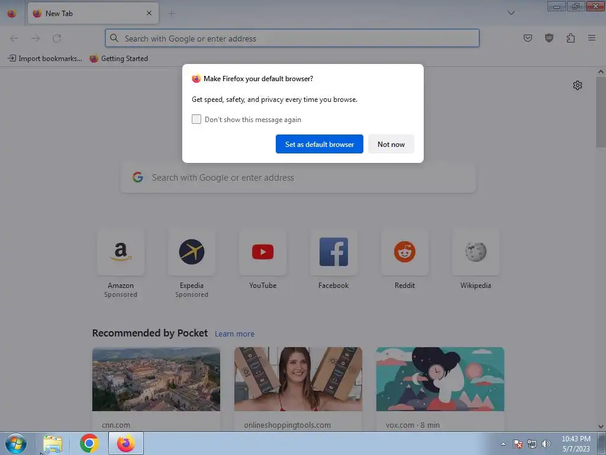Close the New Tab tab
This screenshot has height=455, width=606.
pyautogui.click(x=149, y=13)
